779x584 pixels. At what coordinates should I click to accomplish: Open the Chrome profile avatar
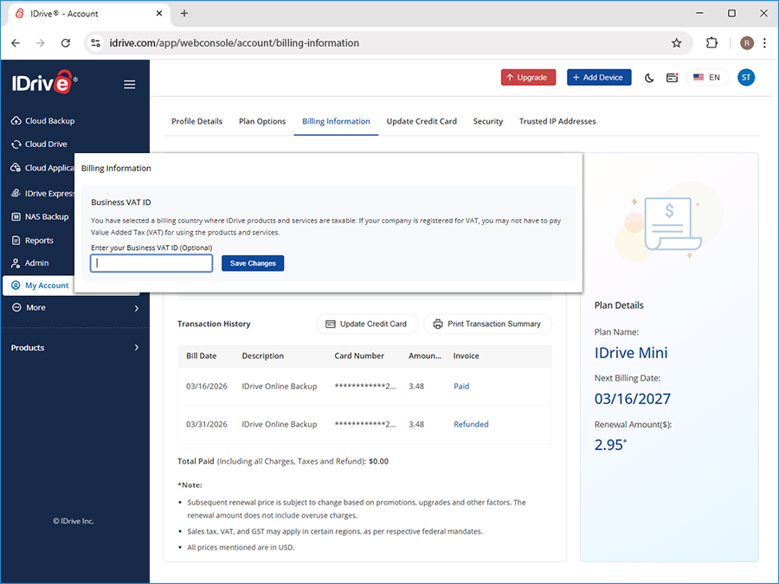click(747, 43)
